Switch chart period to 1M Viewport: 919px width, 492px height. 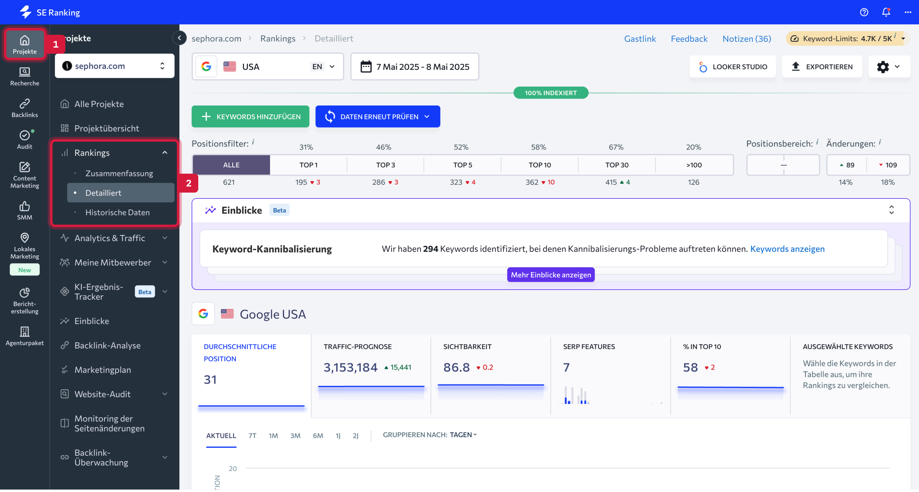(x=273, y=436)
